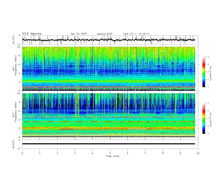The image size is (223, 172).
Task: Click inside the ch.2 spectrogram panel
Action: [108, 115]
